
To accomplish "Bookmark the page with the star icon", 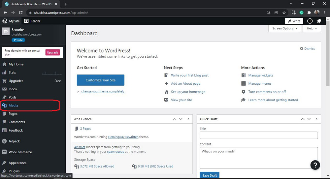I will point(284,13).
